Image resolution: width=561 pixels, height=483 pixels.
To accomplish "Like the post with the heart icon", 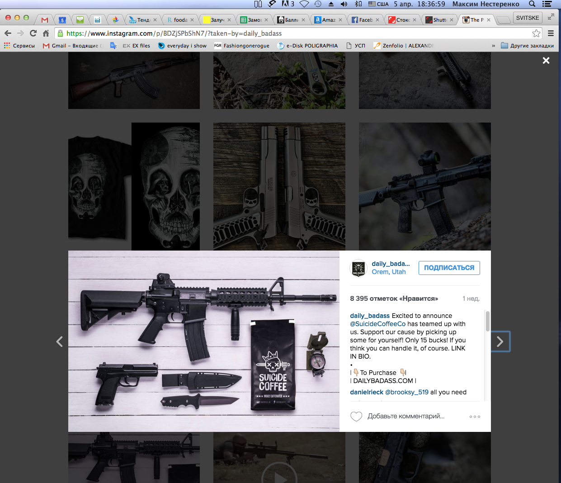I will [356, 416].
